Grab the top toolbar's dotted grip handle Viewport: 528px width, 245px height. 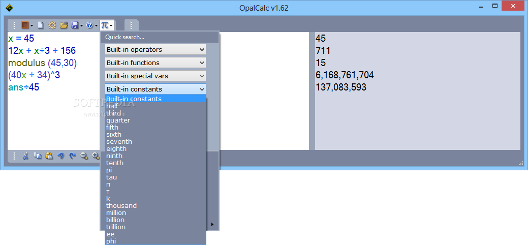[14, 25]
